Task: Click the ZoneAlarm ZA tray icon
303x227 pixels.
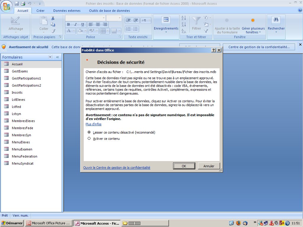Action: (x=282, y=223)
